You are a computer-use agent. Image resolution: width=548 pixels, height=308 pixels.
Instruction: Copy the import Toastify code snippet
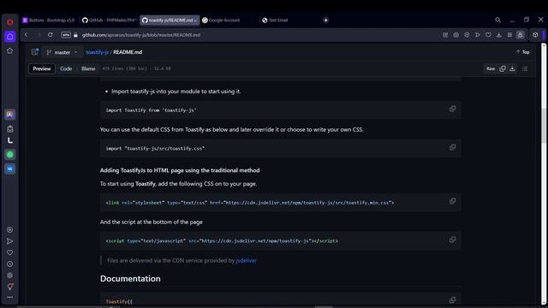(x=452, y=109)
